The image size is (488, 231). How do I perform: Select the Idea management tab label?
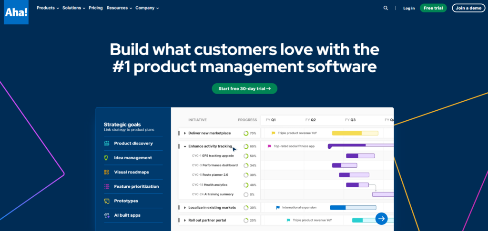coord(133,158)
